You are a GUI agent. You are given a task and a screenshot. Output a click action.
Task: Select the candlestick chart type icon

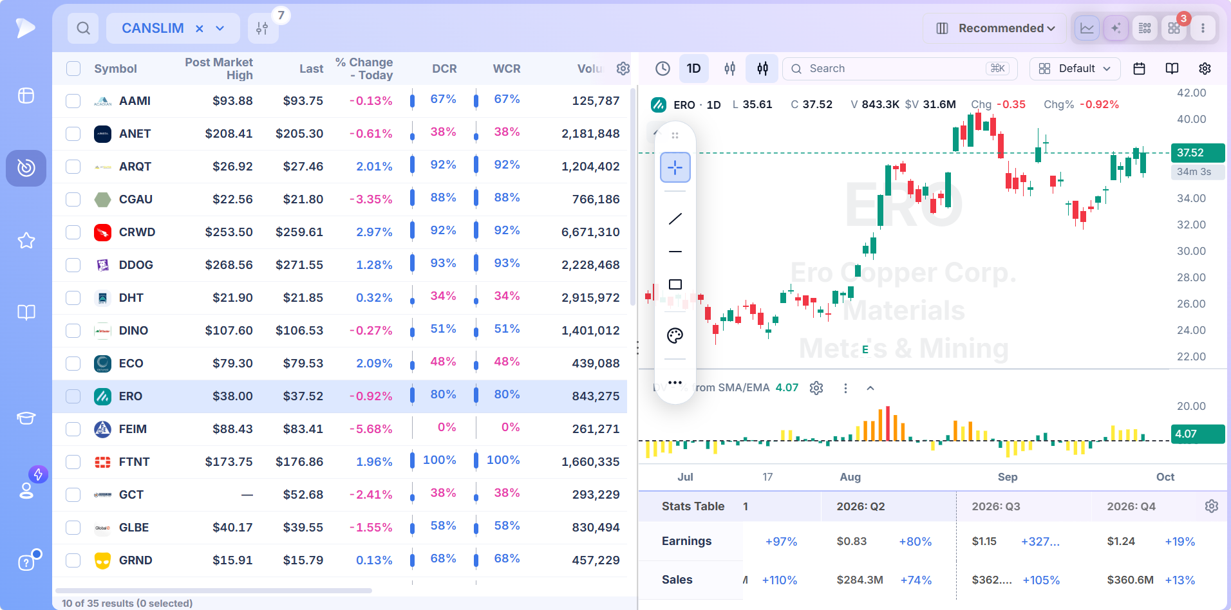(x=730, y=68)
